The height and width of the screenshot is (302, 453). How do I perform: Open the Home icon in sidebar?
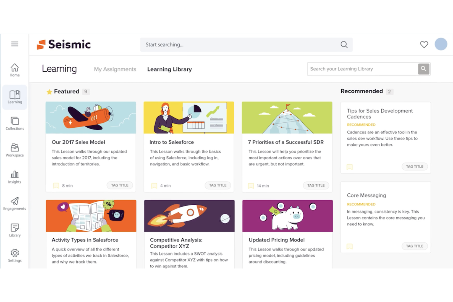click(x=14, y=70)
